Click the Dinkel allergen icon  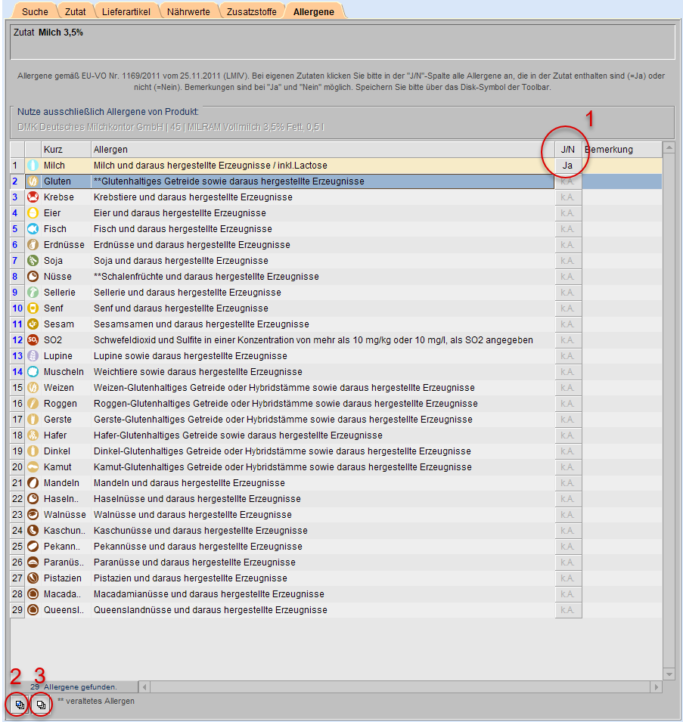point(33,451)
